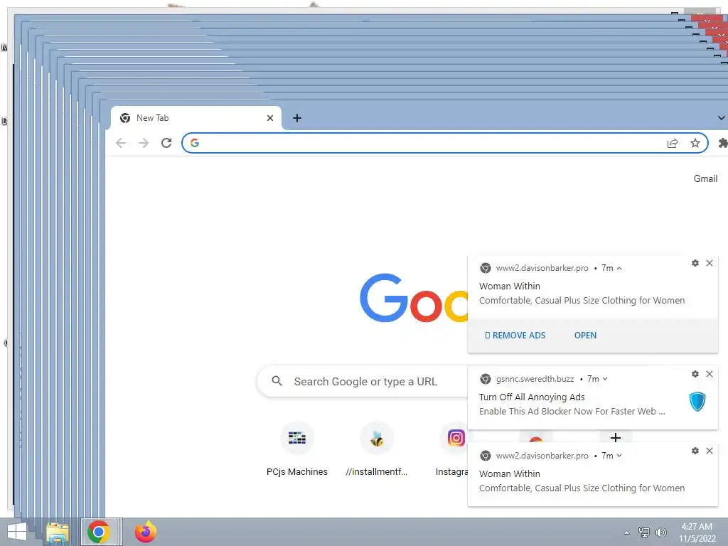The height and width of the screenshot is (546, 728).
Task: Open the Chrome extensions puzzle icon
Action: click(722, 143)
